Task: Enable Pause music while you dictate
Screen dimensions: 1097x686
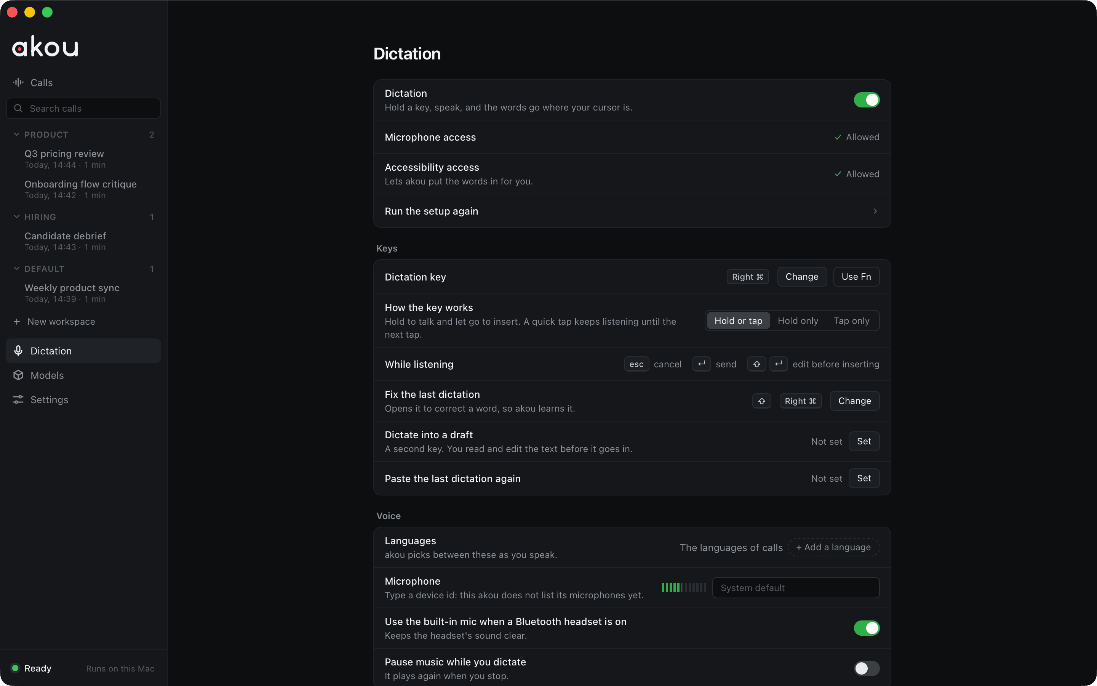Action: (866, 668)
